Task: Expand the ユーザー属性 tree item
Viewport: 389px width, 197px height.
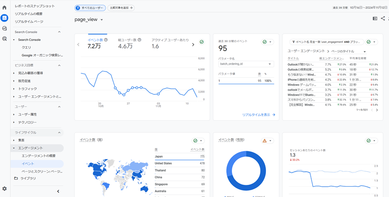Action: point(14,114)
